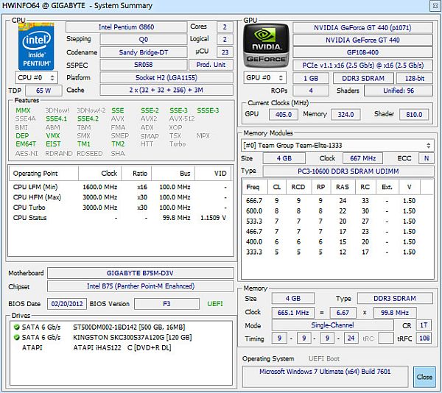Click the SR058 SSPEC field
This screenshot has height=393, width=442.
144,65
